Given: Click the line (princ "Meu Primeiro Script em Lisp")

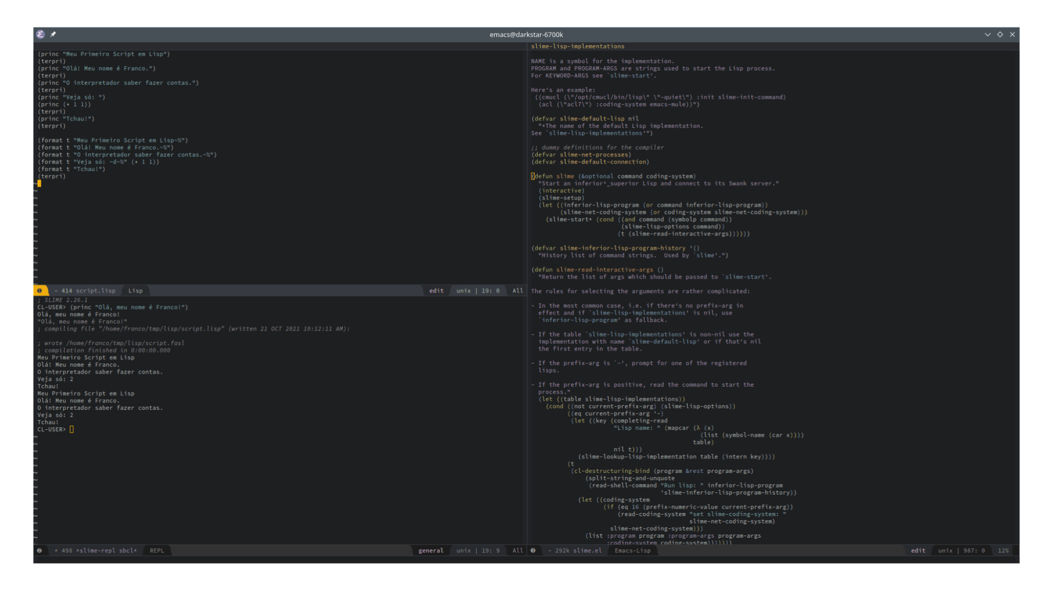Looking at the screenshot, I should [104, 54].
